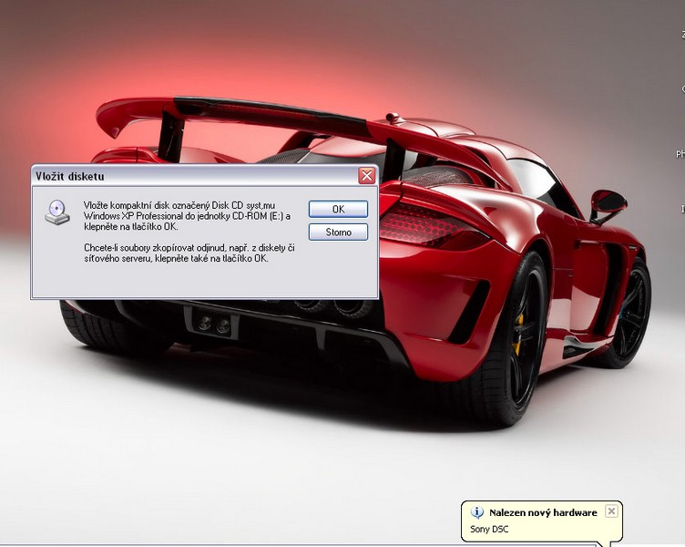The image size is (685, 547).
Task: Click the 'Chcete-li soubory zkopírovat odjinud' paragraph
Action: (x=189, y=253)
